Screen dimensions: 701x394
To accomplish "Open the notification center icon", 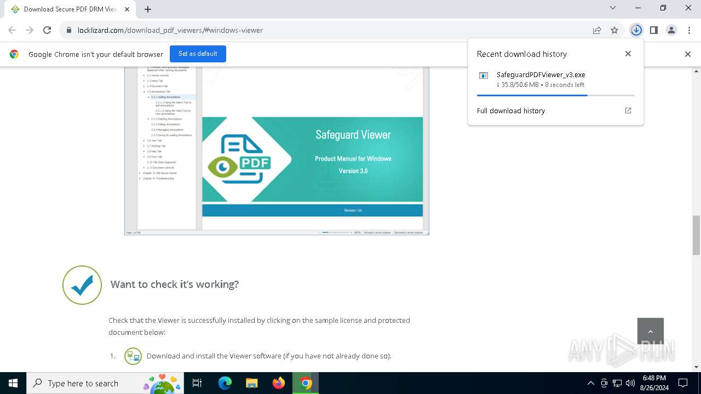I will point(683,383).
